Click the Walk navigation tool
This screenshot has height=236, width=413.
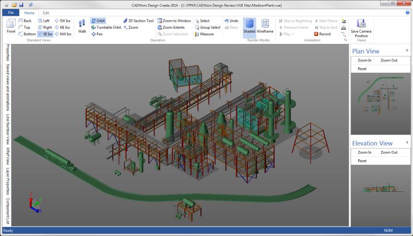point(82,26)
